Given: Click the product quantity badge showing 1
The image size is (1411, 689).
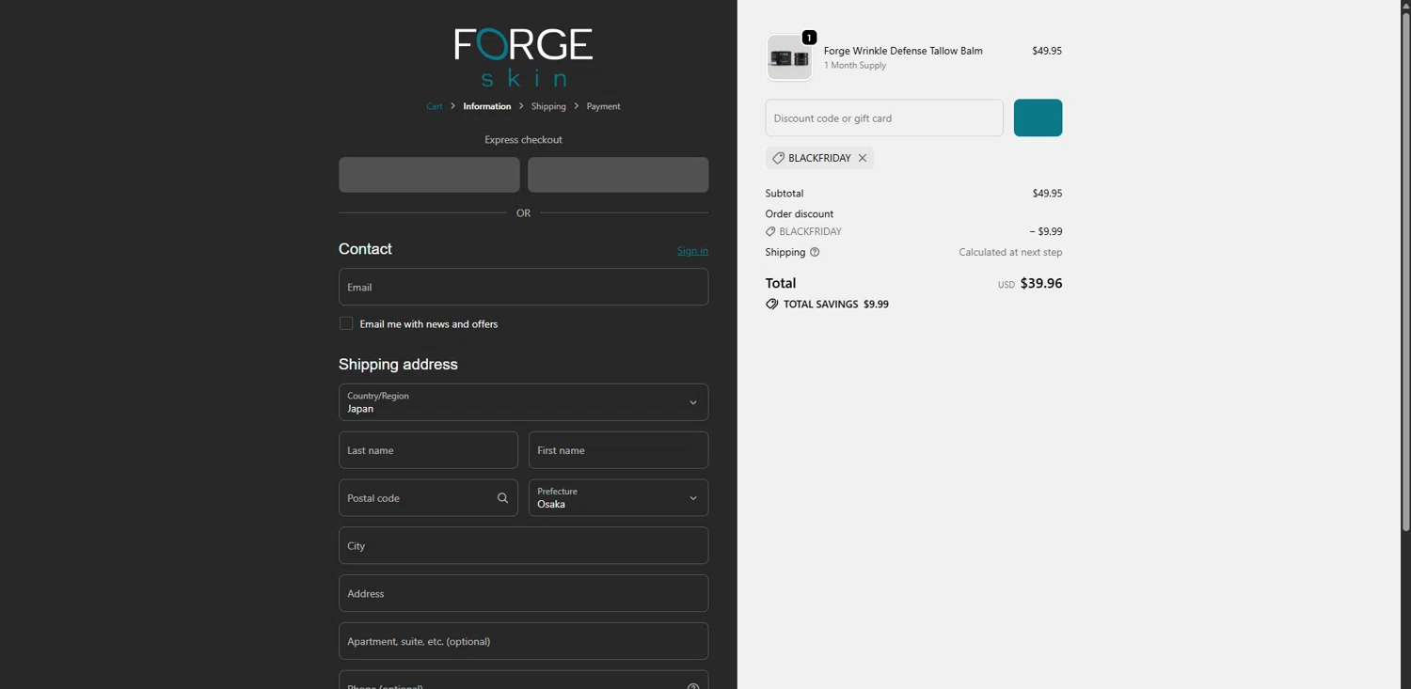Looking at the screenshot, I should 809,38.
